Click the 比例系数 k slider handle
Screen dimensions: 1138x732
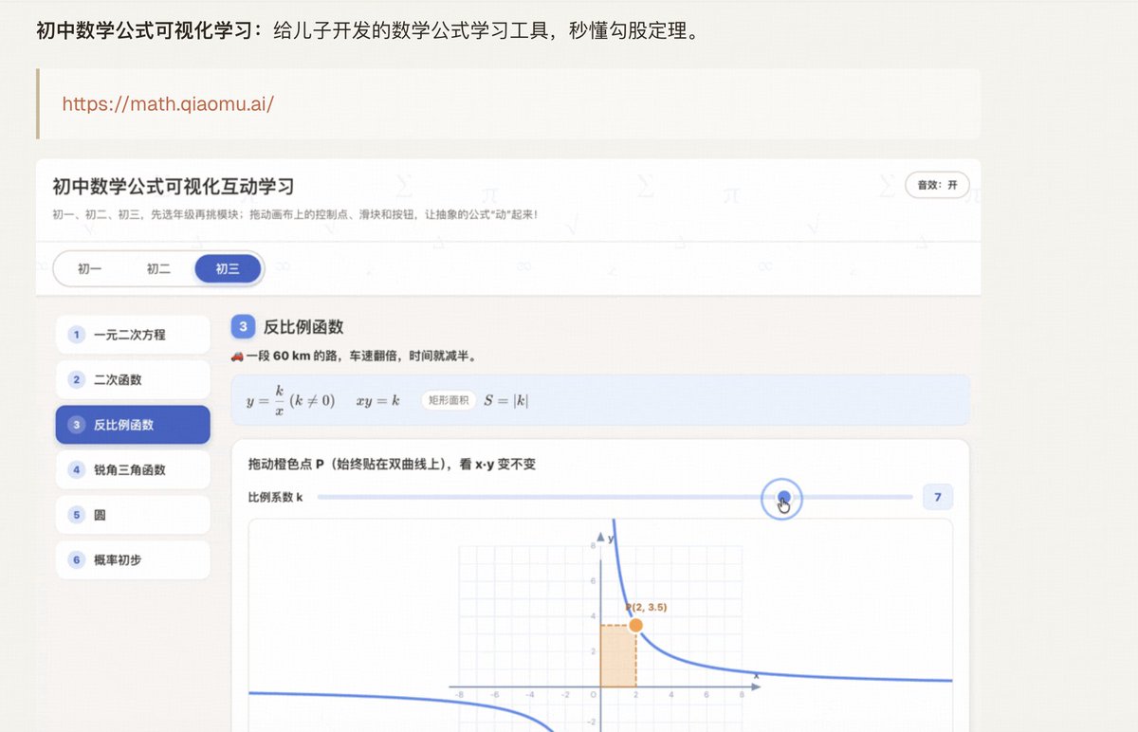click(782, 497)
